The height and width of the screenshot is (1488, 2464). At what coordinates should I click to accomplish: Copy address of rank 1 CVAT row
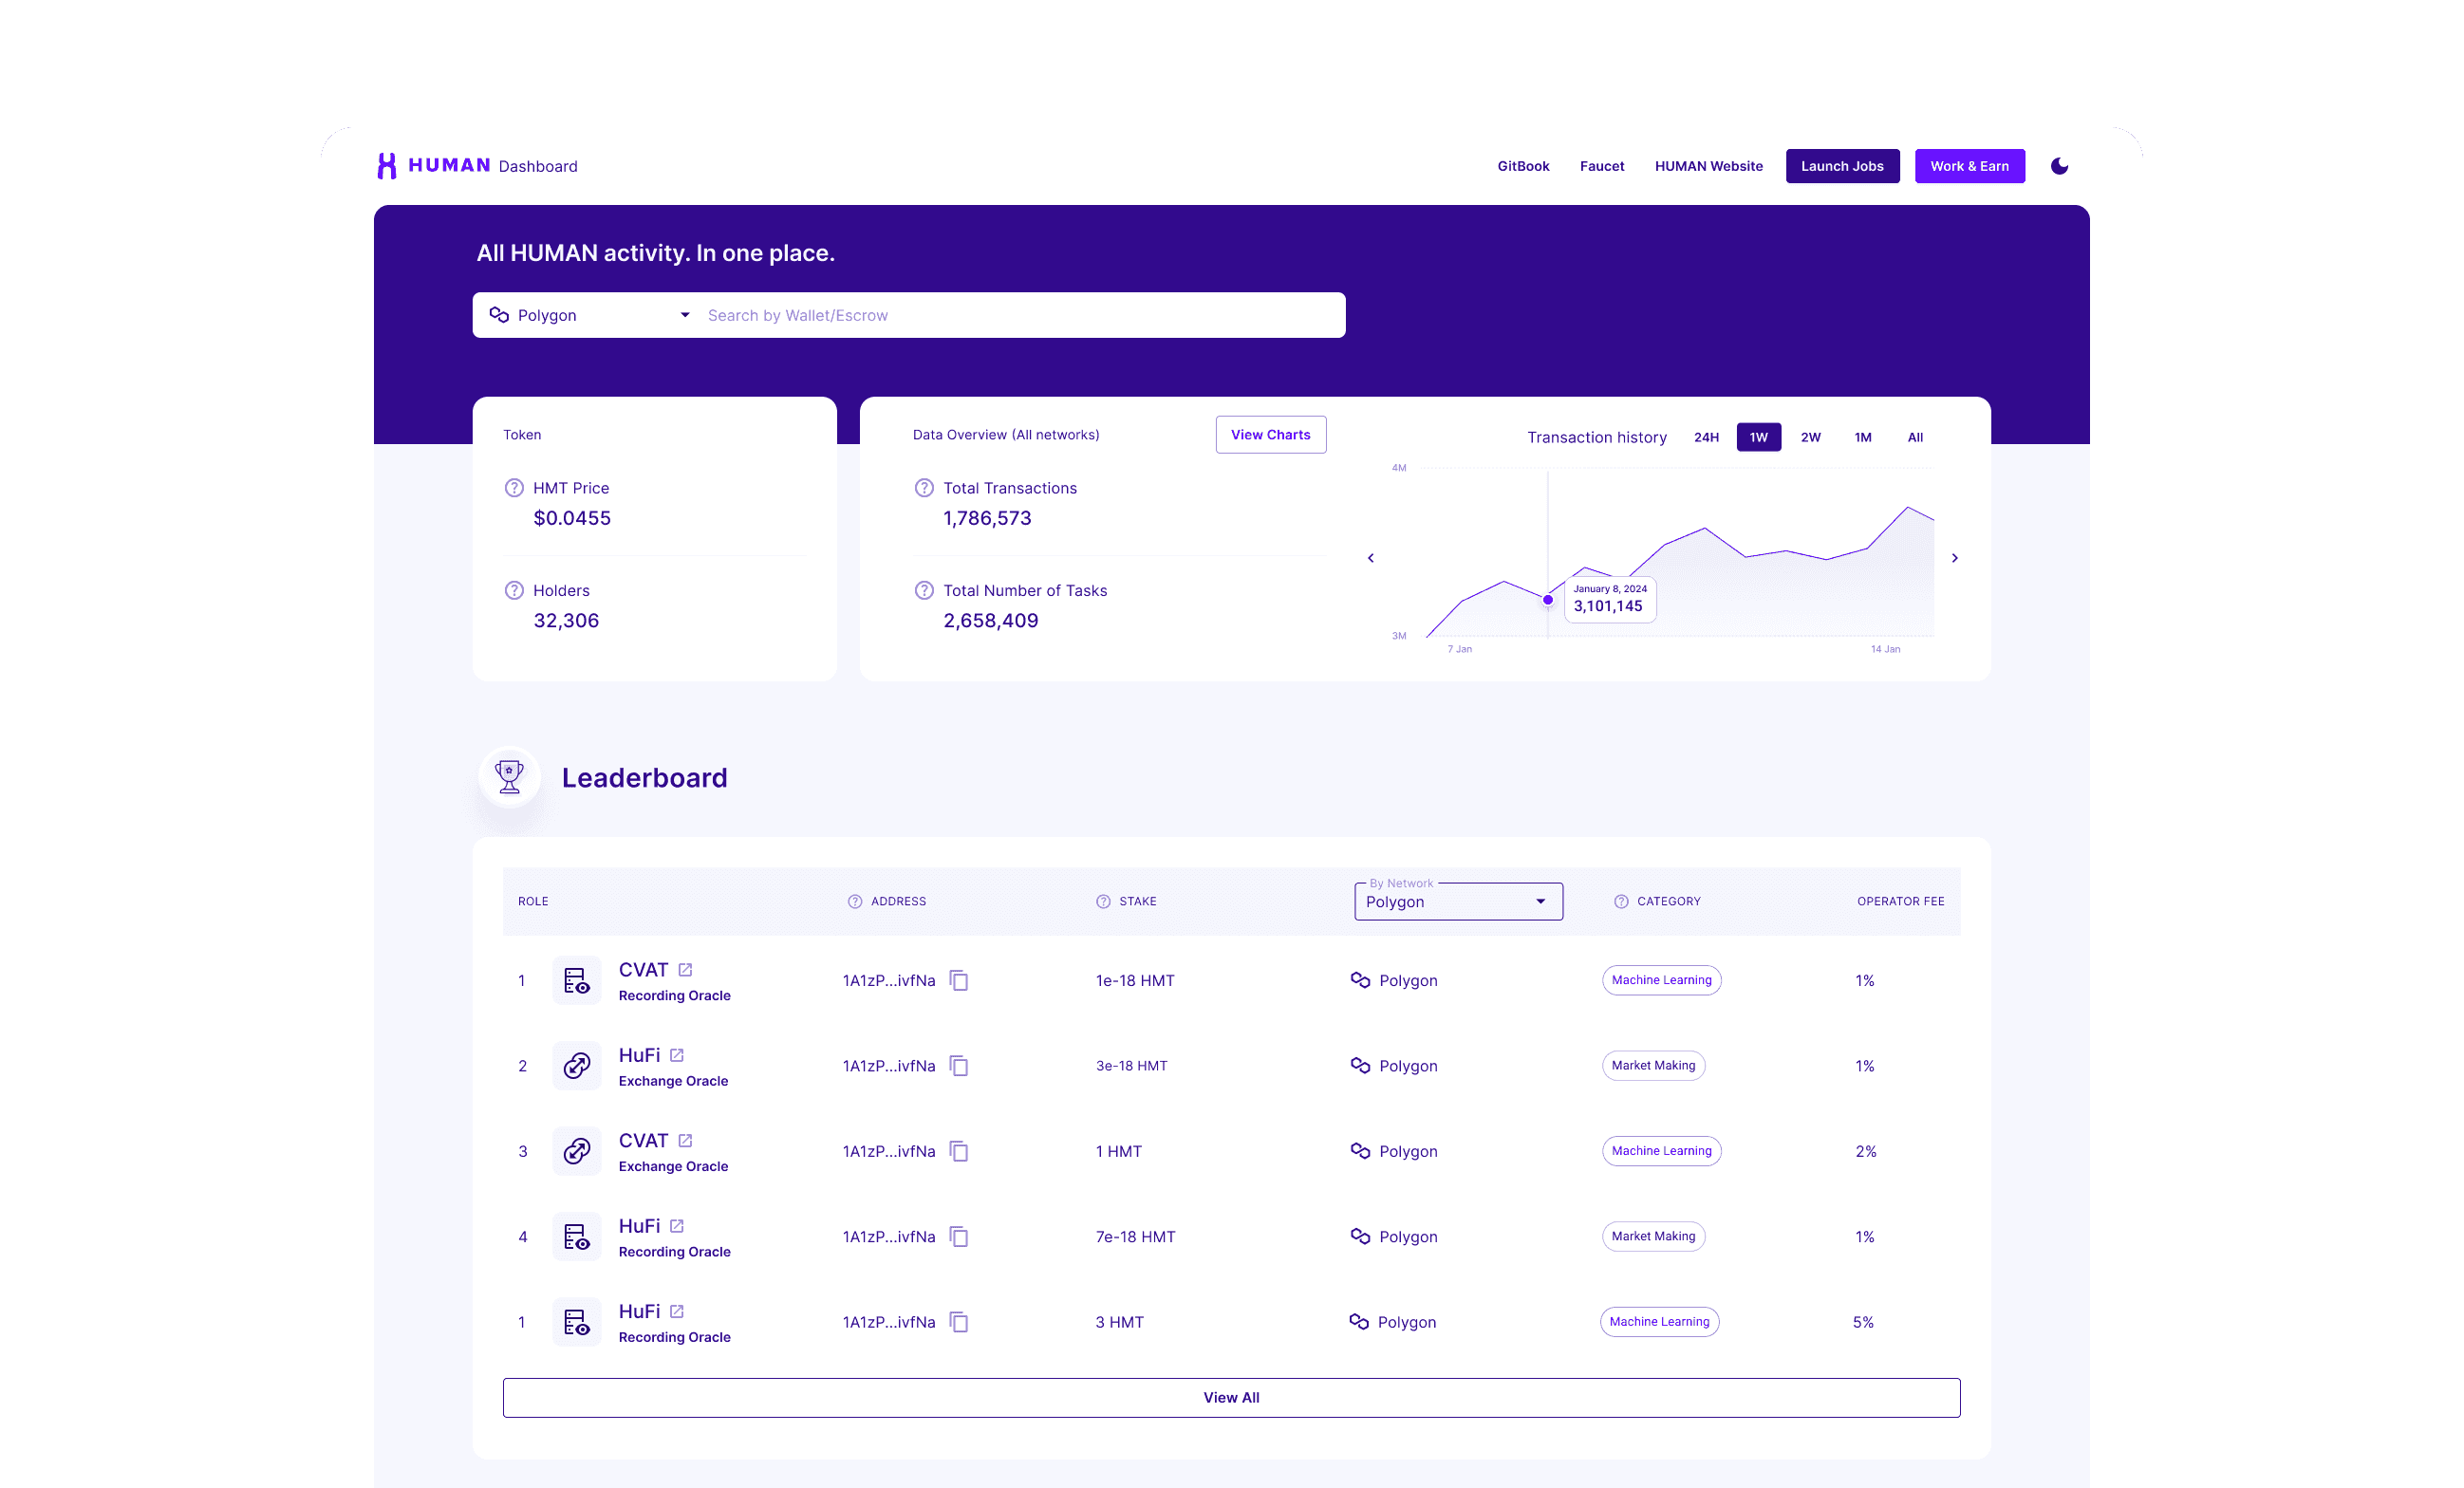(958, 980)
